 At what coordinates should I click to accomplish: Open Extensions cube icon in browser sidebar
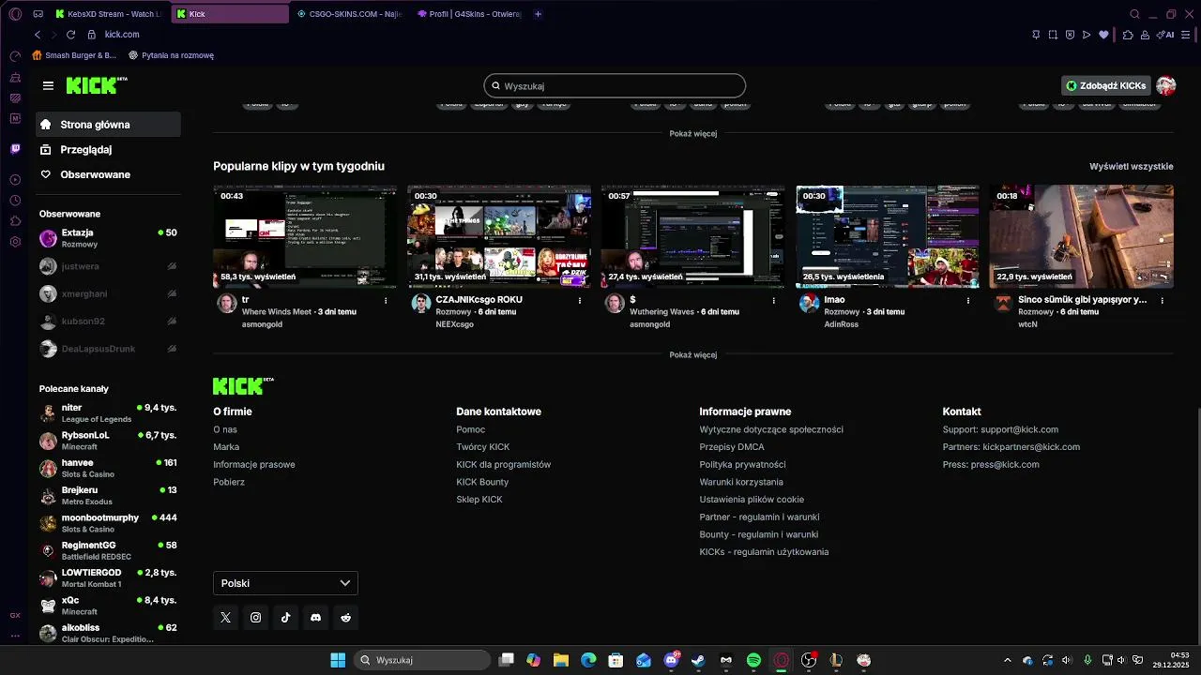[15, 221]
